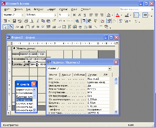Viewport: 156px width, 128px height.
Task: Select the List Box toolbox control
Action: 54,27
